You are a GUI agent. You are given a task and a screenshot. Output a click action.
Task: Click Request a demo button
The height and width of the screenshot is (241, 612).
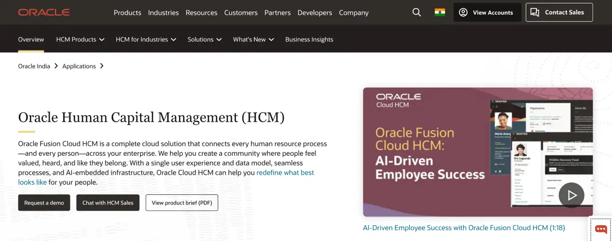(x=44, y=203)
